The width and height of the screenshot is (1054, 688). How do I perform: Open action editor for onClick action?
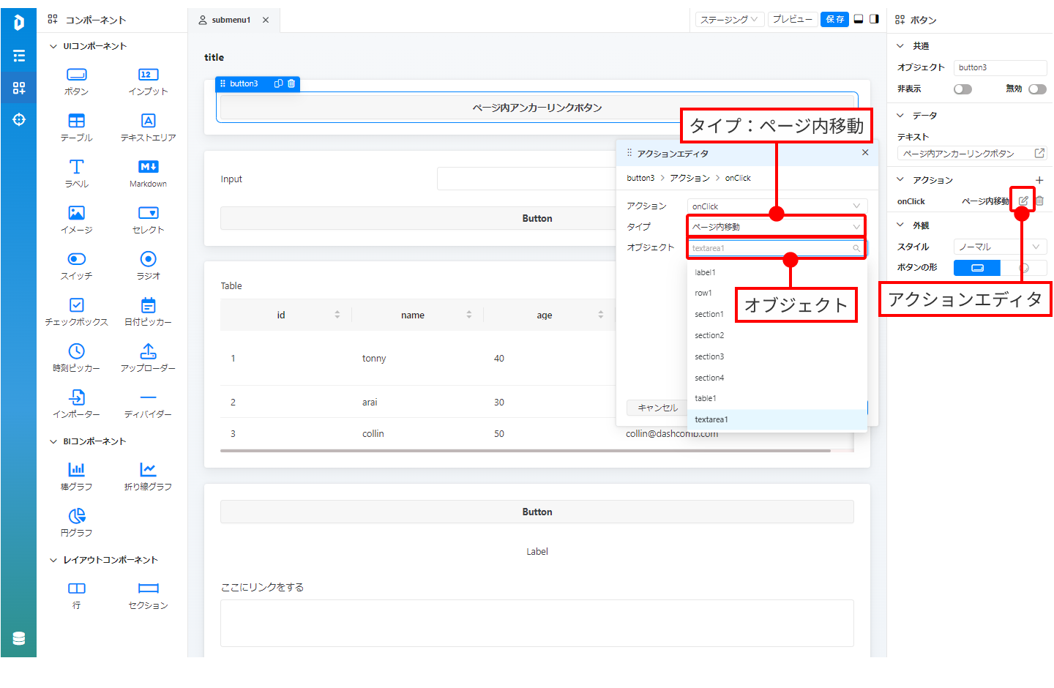(1023, 201)
